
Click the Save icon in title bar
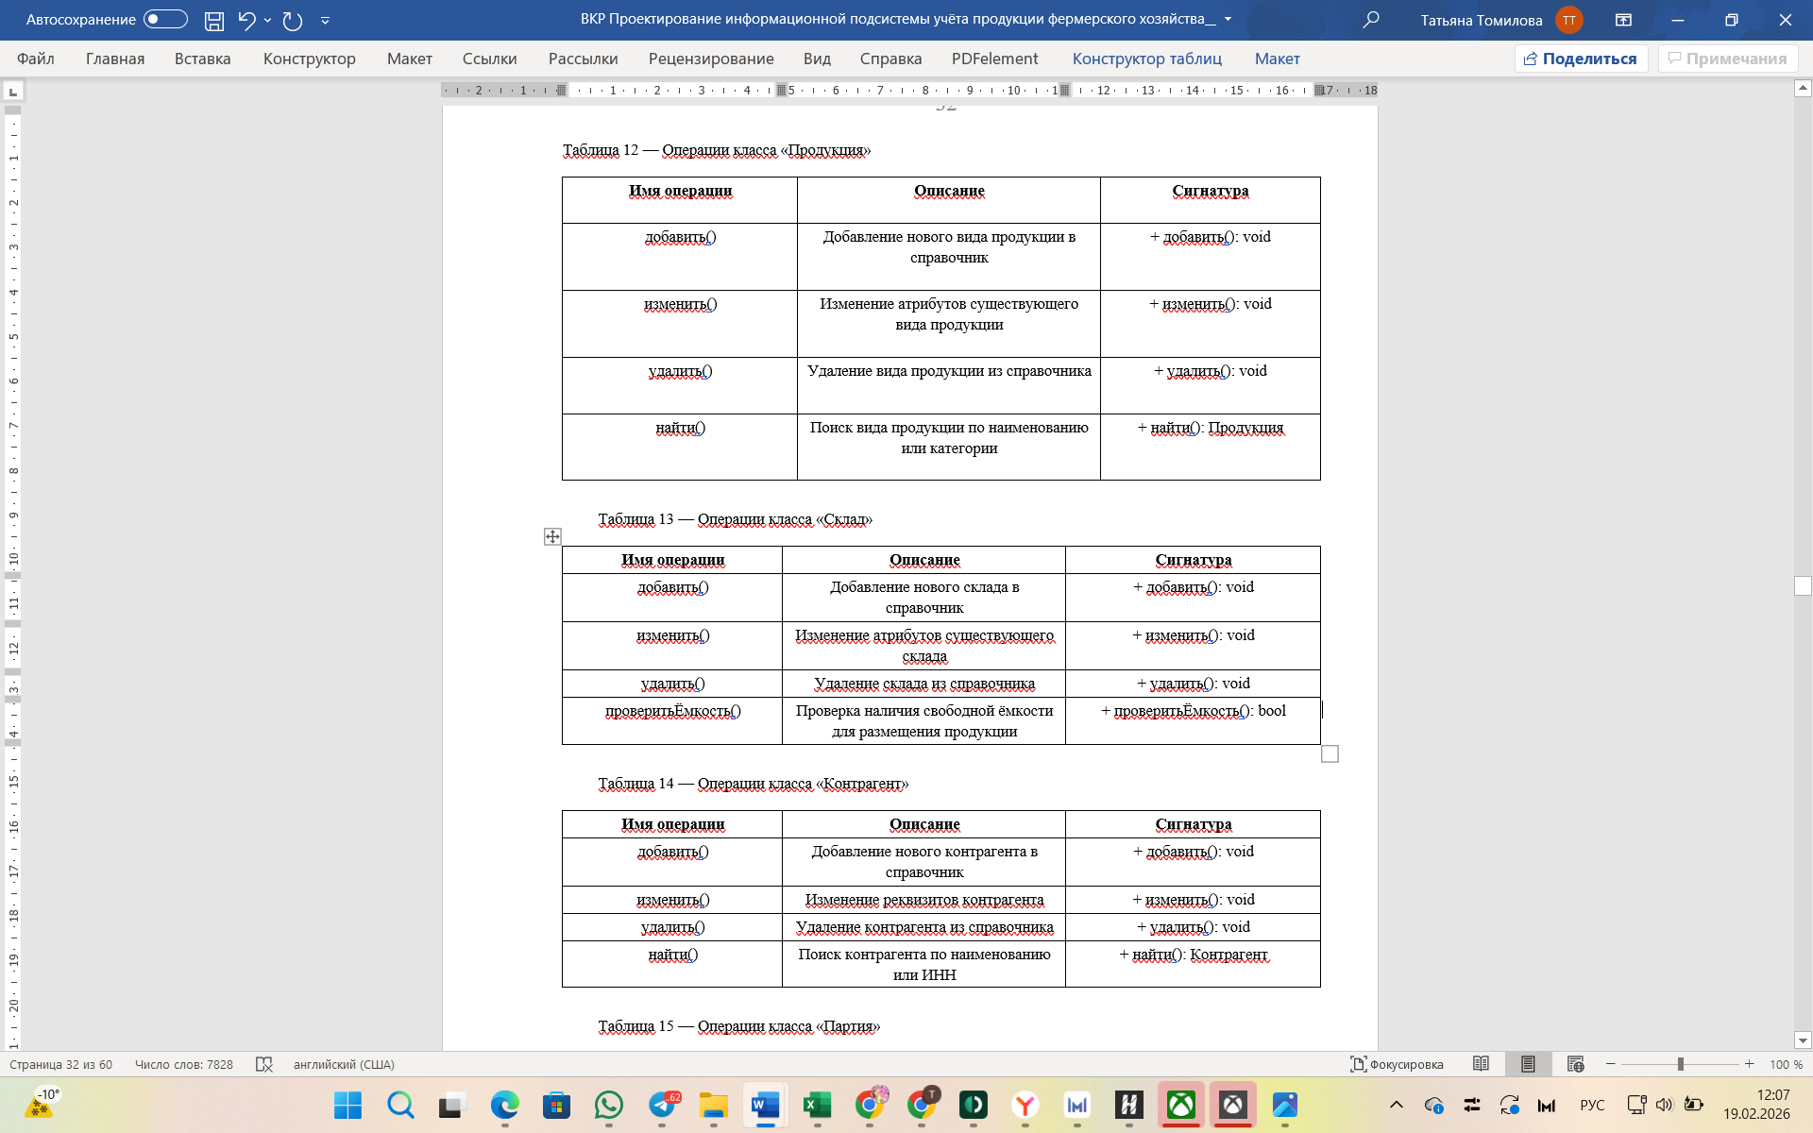(x=214, y=20)
